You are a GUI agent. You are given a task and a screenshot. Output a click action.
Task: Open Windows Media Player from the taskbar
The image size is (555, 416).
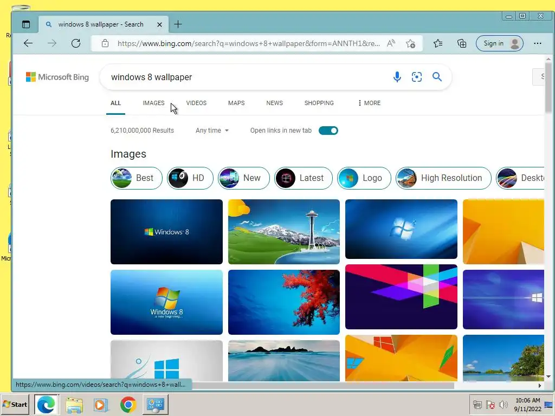[101, 405]
